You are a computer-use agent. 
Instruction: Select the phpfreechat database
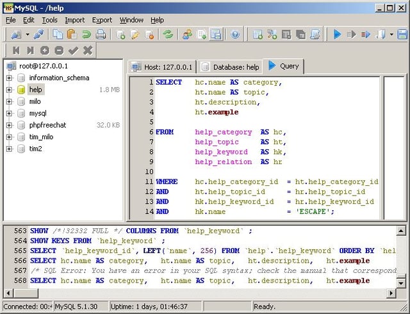click(47, 125)
